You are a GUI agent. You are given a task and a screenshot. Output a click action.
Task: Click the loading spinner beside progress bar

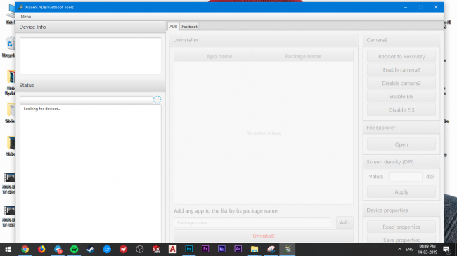tap(157, 100)
